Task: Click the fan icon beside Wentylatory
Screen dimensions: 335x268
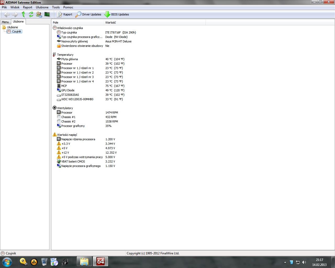Action: (x=55, y=108)
